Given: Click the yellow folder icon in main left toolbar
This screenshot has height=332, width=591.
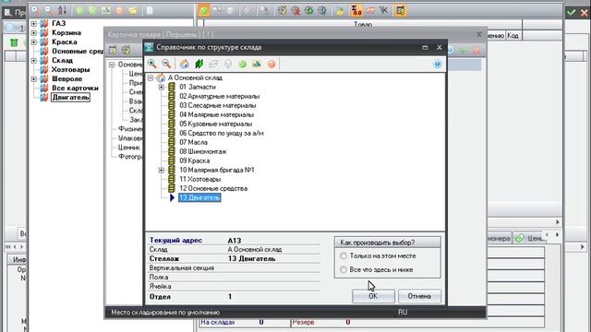Looking at the screenshot, I should click(x=133, y=10).
